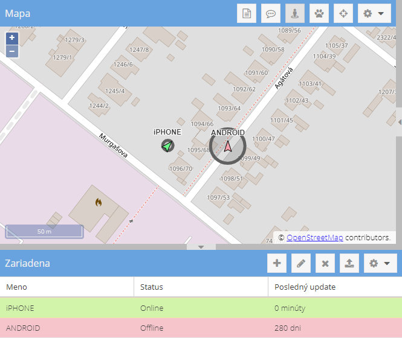Click the fire station icon on map
Screen dimensions: 402x338
click(x=98, y=203)
